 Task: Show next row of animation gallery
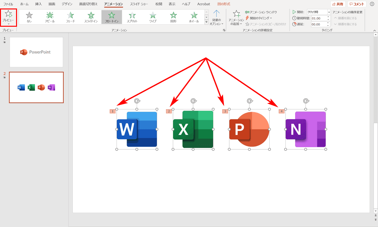[x=206, y=17]
